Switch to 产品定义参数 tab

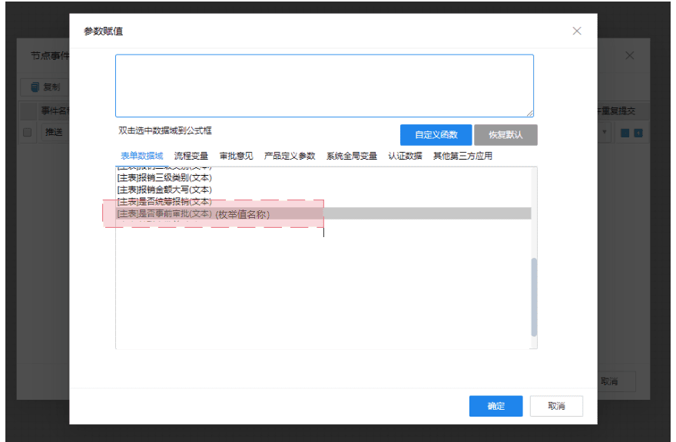[x=290, y=156]
